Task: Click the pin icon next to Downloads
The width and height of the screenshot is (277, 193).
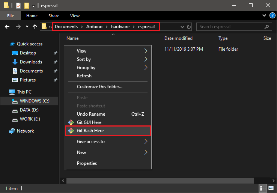Action: 56,62
